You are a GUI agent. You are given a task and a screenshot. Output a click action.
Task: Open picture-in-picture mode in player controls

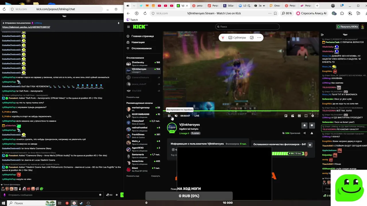pyautogui.click(x=286, y=116)
